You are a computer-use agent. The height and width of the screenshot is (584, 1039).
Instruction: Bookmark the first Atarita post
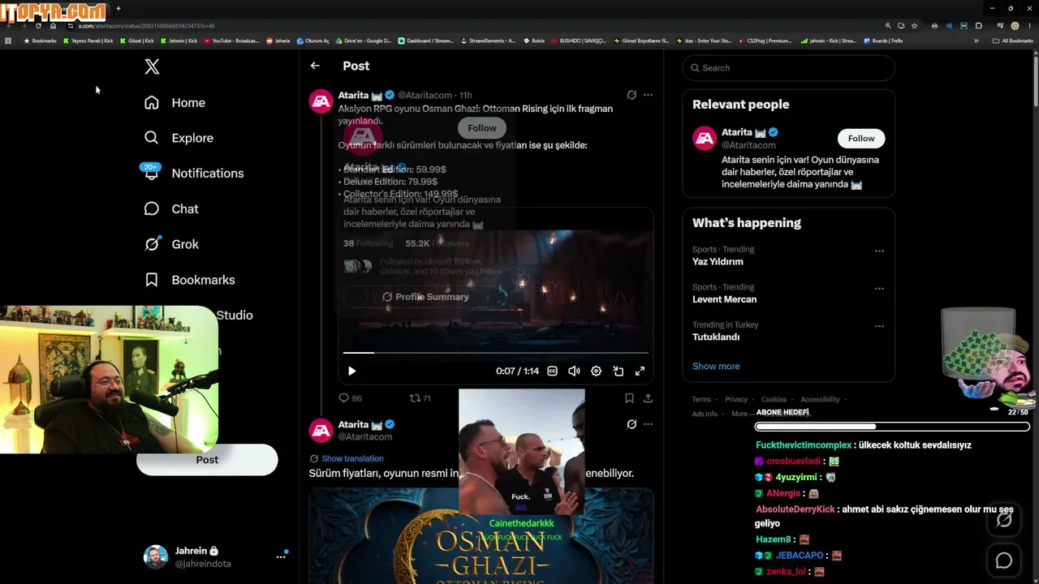pos(629,398)
